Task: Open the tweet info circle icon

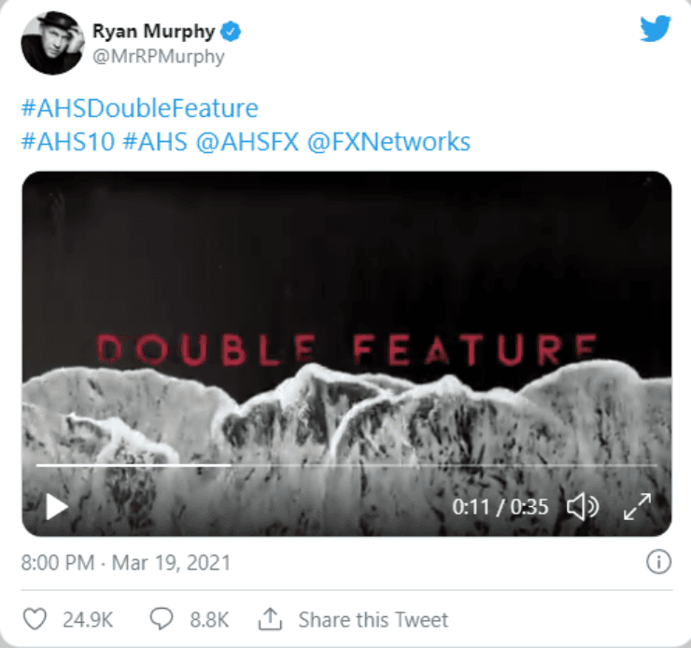Action: (x=658, y=562)
